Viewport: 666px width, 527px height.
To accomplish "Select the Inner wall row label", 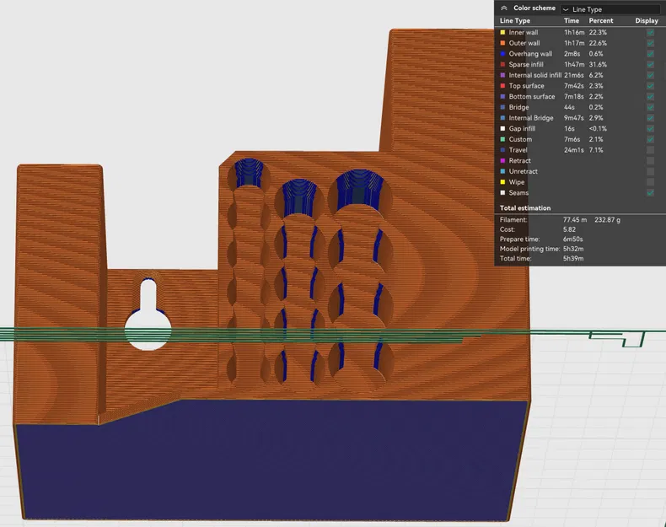I will [524, 32].
